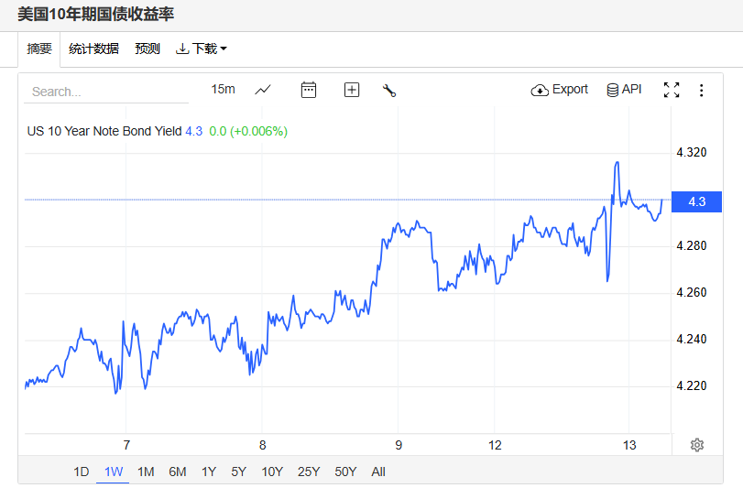This screenshot has height=488, width=743.
Task: Open the calendar date range picker
Action: 309,90
